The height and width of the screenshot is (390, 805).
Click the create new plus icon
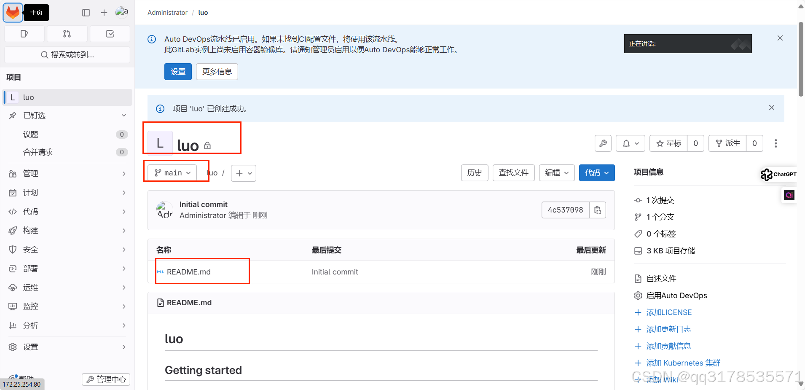(104, 13)
